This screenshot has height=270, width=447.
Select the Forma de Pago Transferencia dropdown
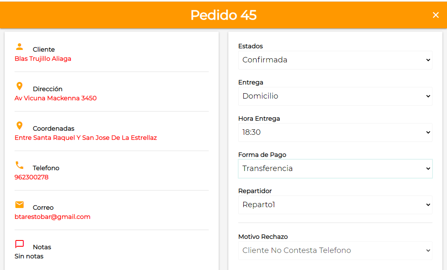(335, 168)
